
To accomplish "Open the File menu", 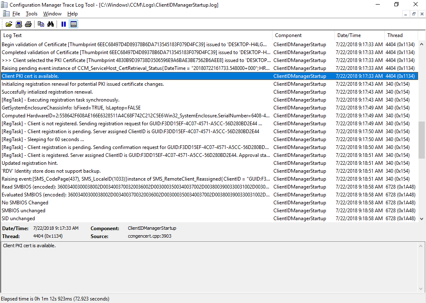I will pyautogui.click(x=16, y=14).
